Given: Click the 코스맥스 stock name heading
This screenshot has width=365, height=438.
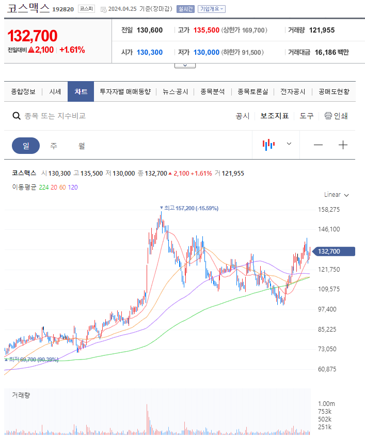Looking at the screenshot, I should (28, 8).
